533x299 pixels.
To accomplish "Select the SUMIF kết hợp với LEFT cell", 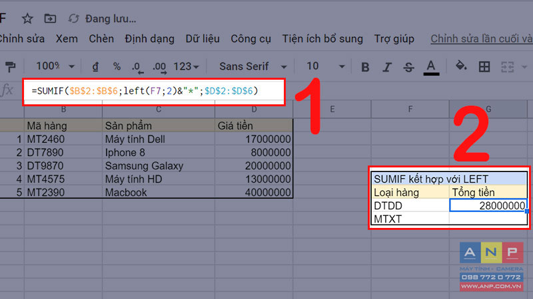I will pyautogui.click(x=449, y=179).
